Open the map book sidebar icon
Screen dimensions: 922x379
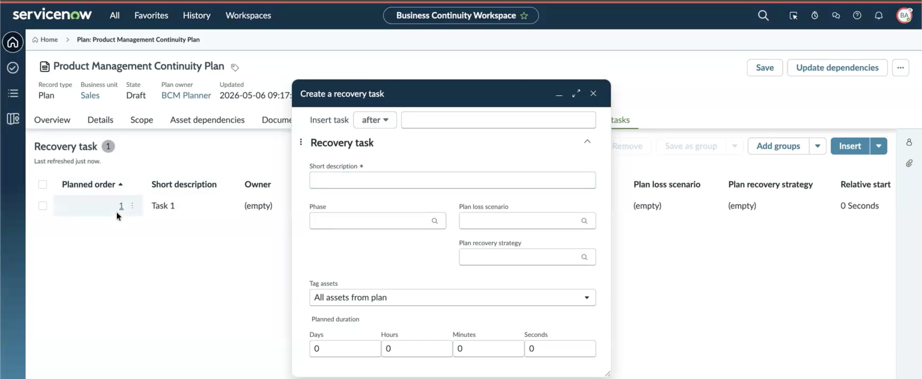click(13, 118)
